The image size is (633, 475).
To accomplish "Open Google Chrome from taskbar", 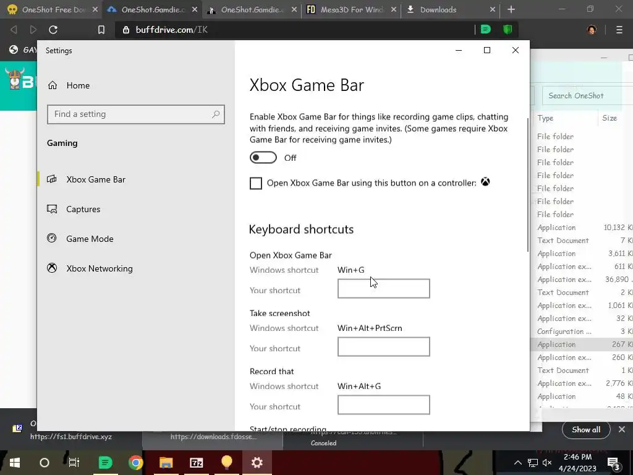I will tap(135, 463).
